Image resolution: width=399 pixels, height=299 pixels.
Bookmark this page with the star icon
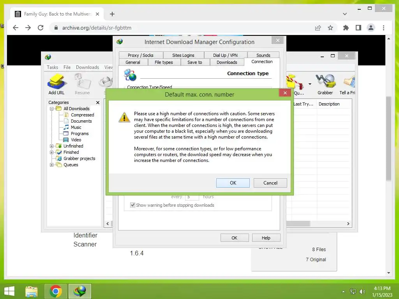(x=330, y=28)
